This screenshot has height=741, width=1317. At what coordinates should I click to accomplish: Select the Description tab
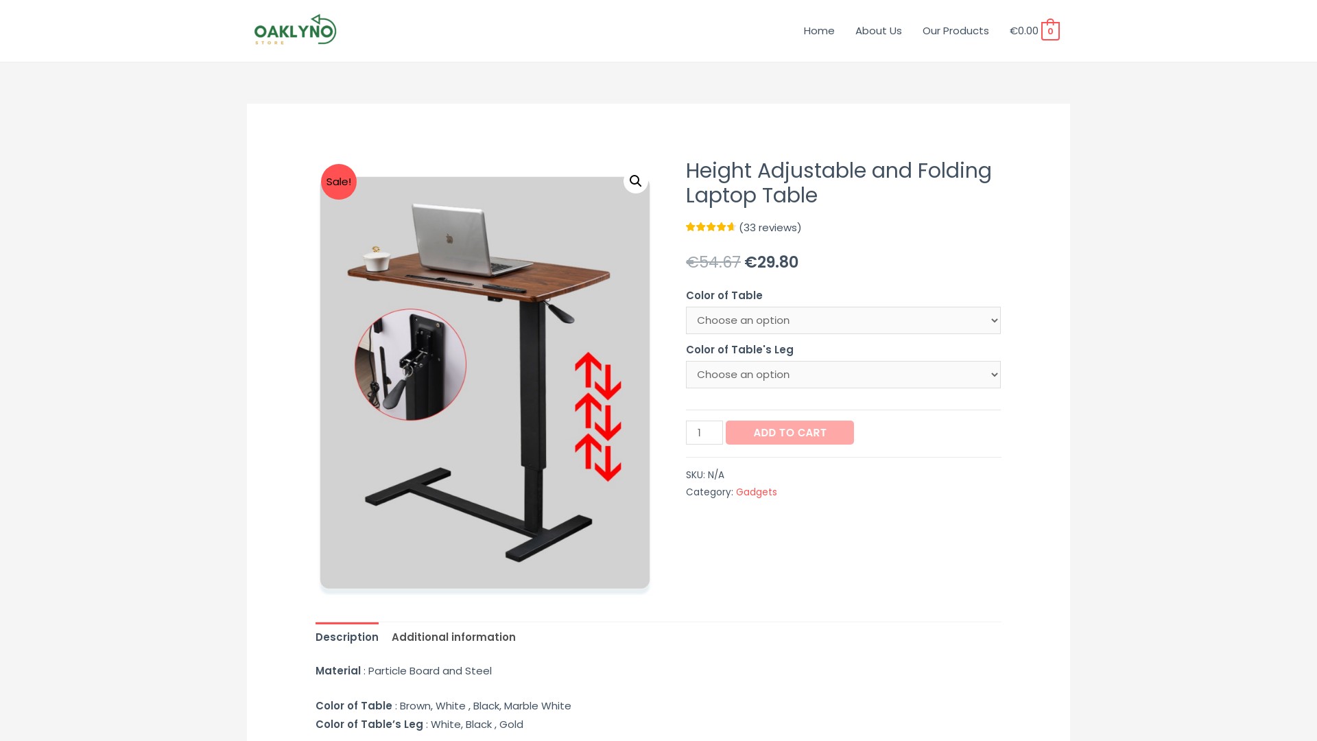click(x=347, y=637)
